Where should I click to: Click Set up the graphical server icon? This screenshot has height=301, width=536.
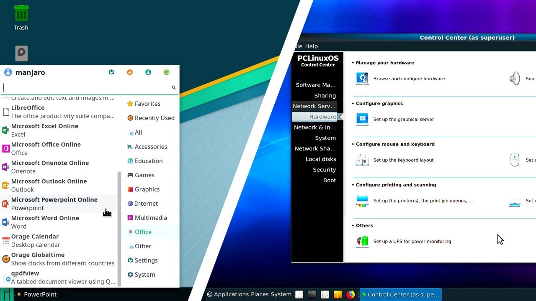[x=362, y=119]
